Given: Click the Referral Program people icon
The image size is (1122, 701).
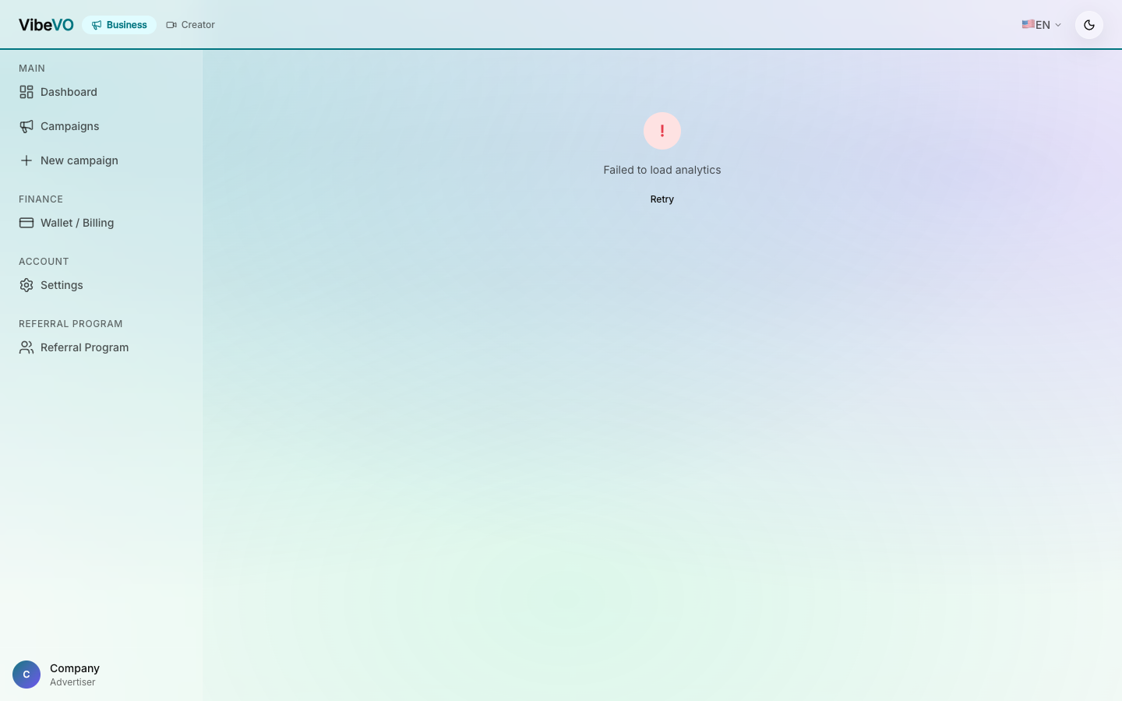Looking at the screenshot, I should pos(26,347).
